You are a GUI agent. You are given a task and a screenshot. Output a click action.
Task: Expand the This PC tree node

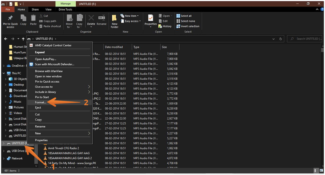click(4, 73)
